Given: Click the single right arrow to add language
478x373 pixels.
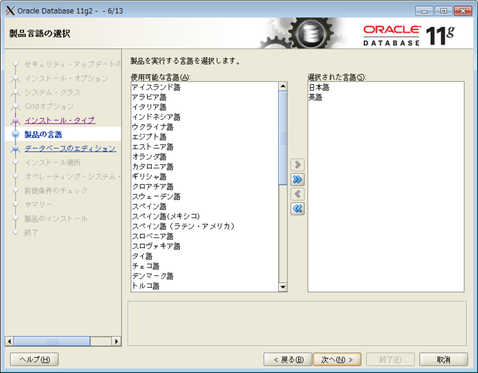Looking at the screenshot, I should pyautogui.click(x=297, y=164).
